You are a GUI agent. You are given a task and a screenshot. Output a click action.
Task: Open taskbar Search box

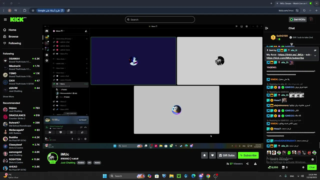click(127, 176)
